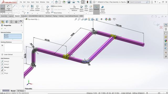
Task: Click the Save icon
Action: click(69, 2)
